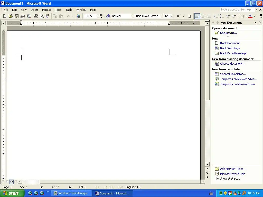Uncheck Show at startup checkbox
Screen dimensions: 263x197
[218, 179]
